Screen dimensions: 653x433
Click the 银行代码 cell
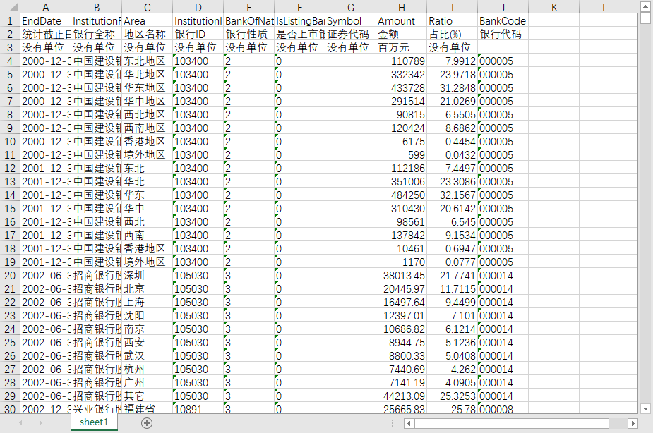pos(503,34)
